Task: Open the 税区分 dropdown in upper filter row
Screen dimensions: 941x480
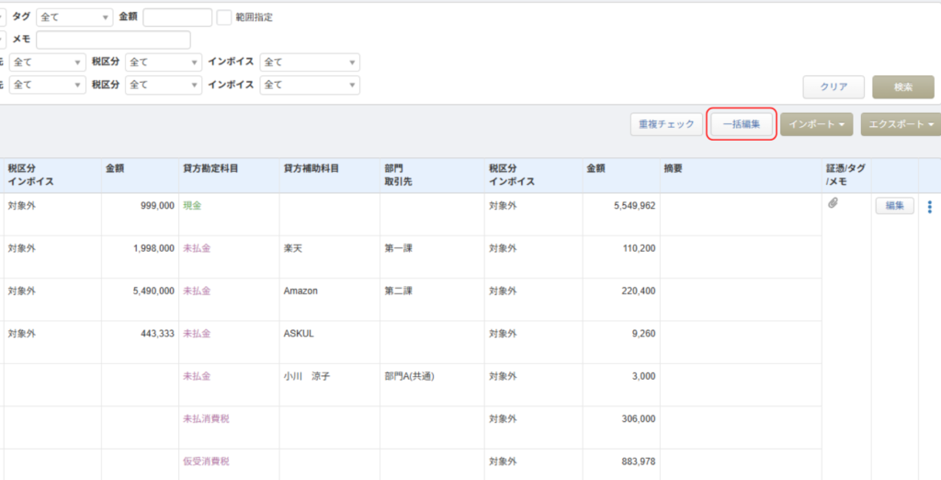Action: coord(164,63)
